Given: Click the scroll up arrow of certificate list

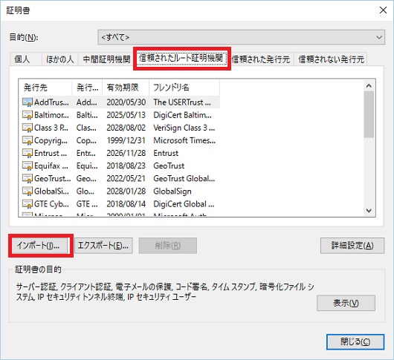Looking at the screenshot, I should (369, 86).
